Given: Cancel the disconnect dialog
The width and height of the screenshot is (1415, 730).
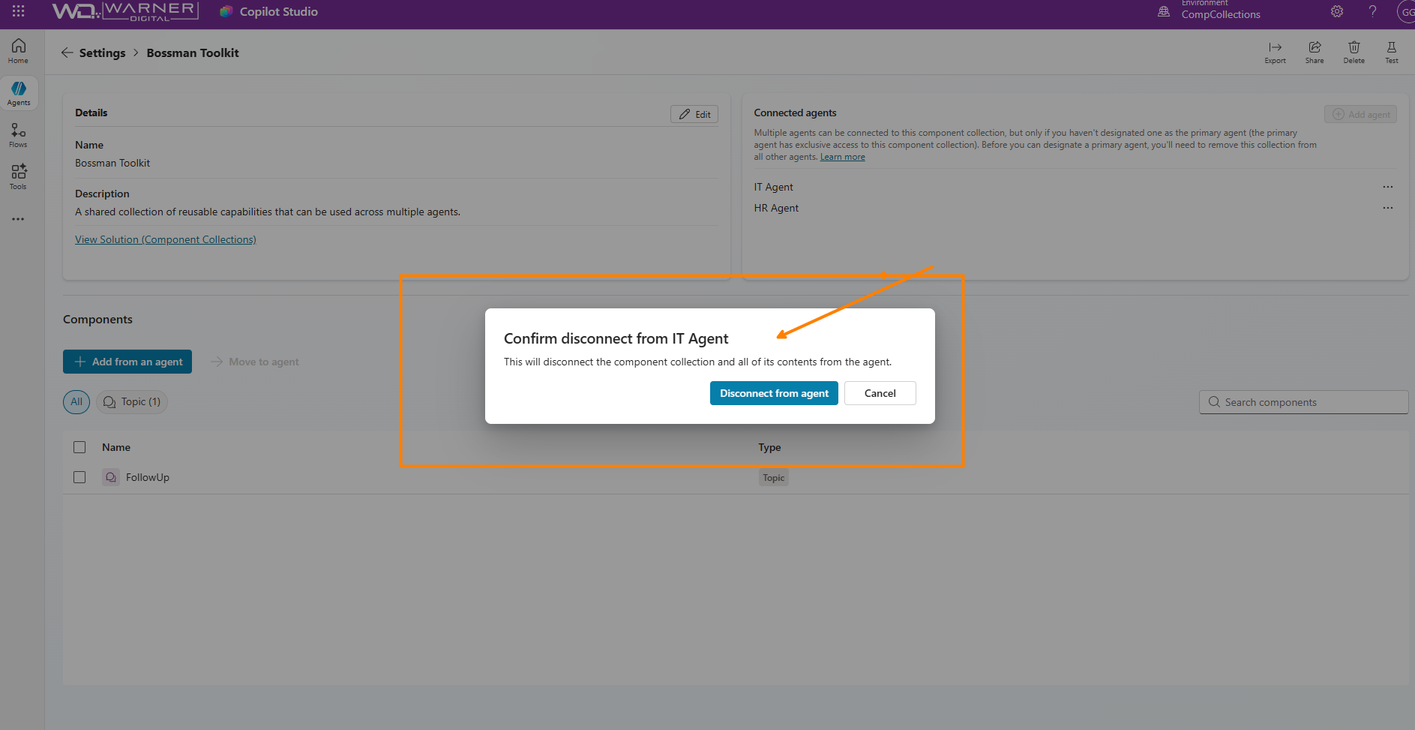Looking at the screenshot, I should pos(880,393).
